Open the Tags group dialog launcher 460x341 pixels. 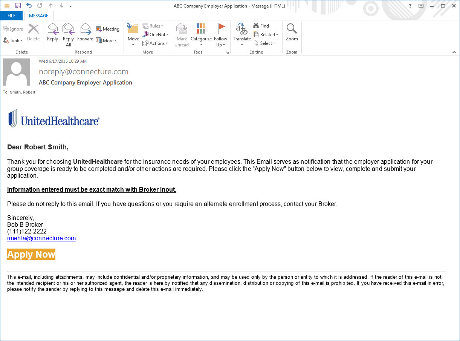coord(227,52)
